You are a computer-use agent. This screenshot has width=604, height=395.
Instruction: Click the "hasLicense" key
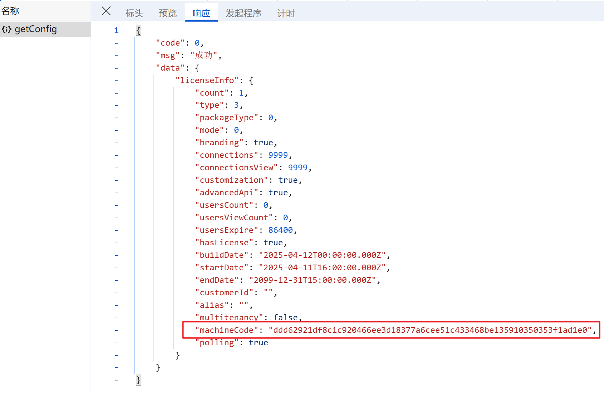pos(224,243)
